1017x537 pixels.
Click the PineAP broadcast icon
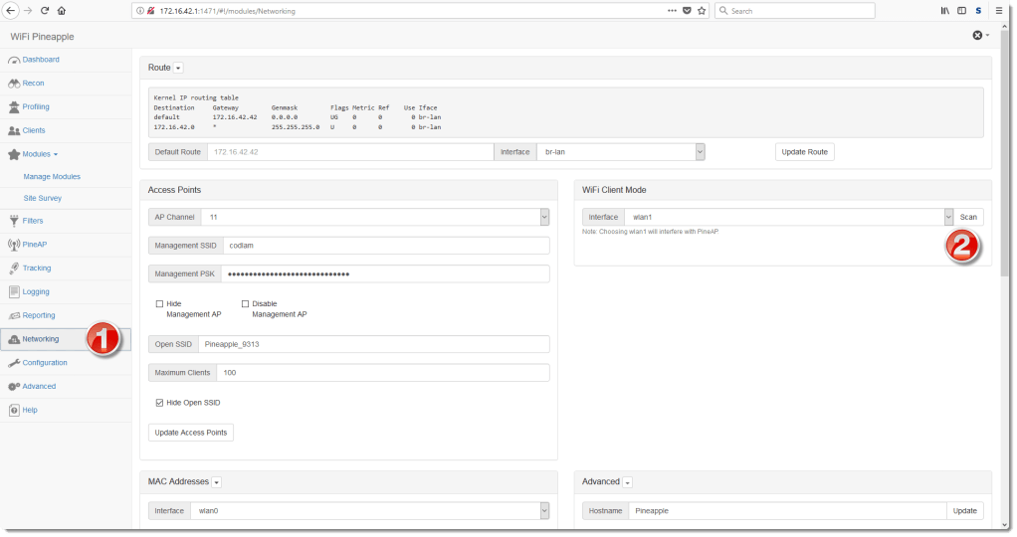point(14,245)
